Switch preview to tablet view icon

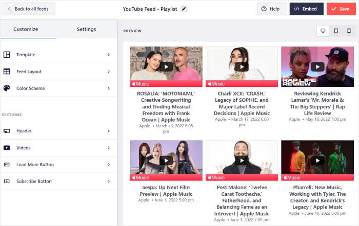pos(336,31)
